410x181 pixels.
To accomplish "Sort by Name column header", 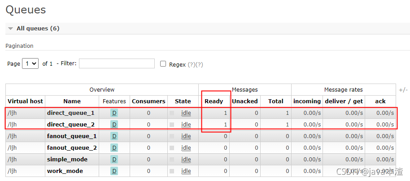I will (72, 101).
